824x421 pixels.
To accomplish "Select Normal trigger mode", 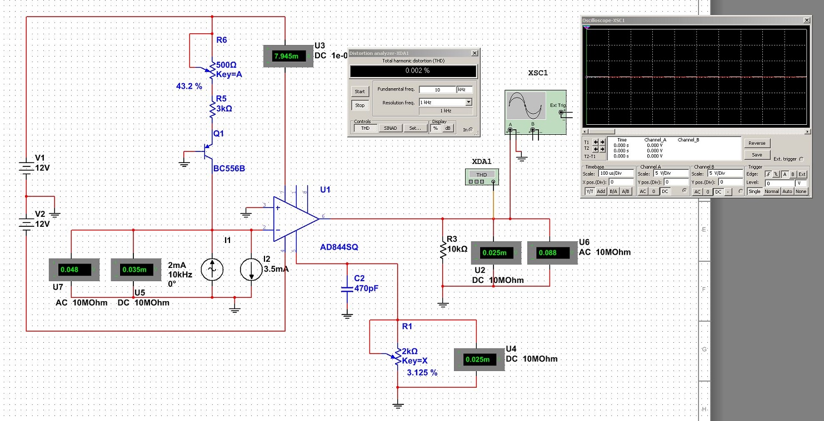I will (x=772, y=191).
